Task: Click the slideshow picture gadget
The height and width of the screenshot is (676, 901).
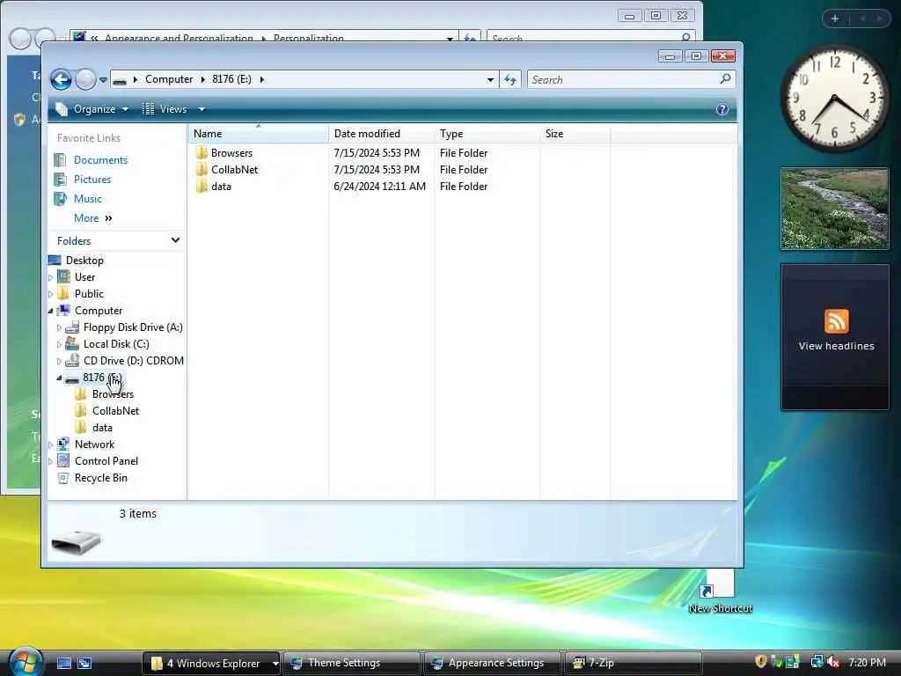Action: pos(834,209)
